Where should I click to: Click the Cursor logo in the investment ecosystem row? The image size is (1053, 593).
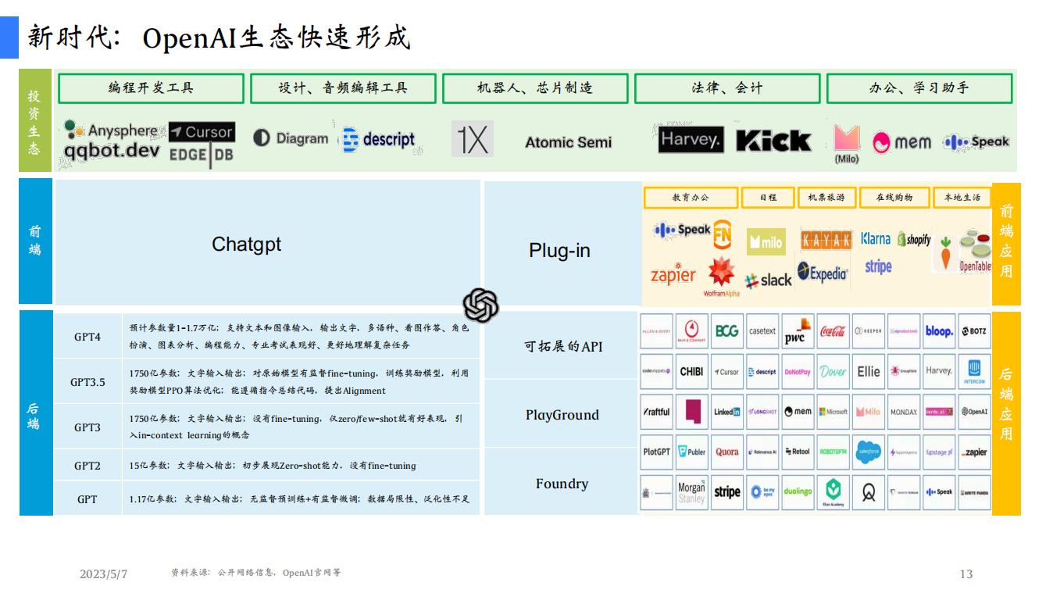pyautogui.click(x=202, y=132)
